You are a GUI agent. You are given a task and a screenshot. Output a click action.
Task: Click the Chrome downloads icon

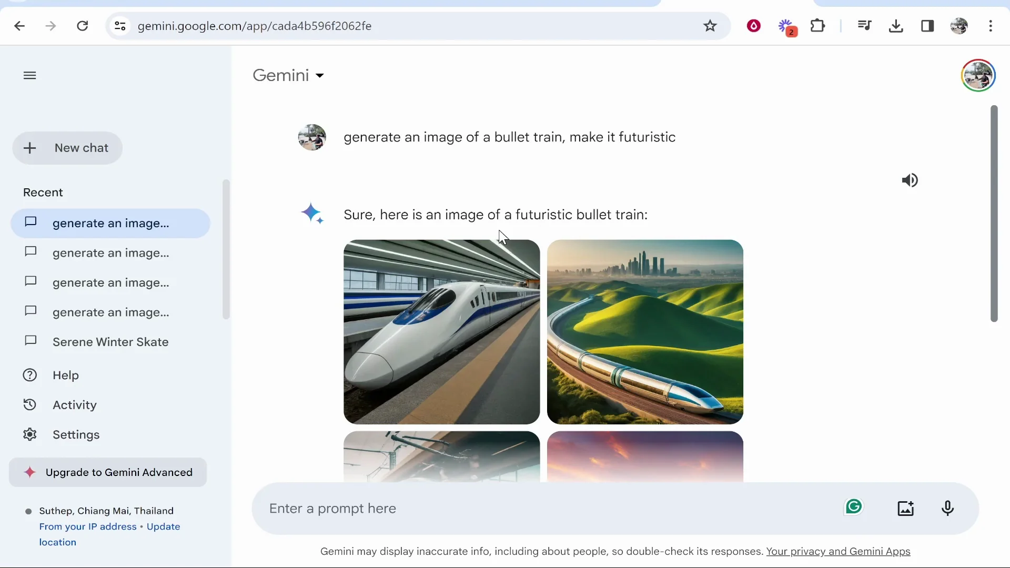895,26
